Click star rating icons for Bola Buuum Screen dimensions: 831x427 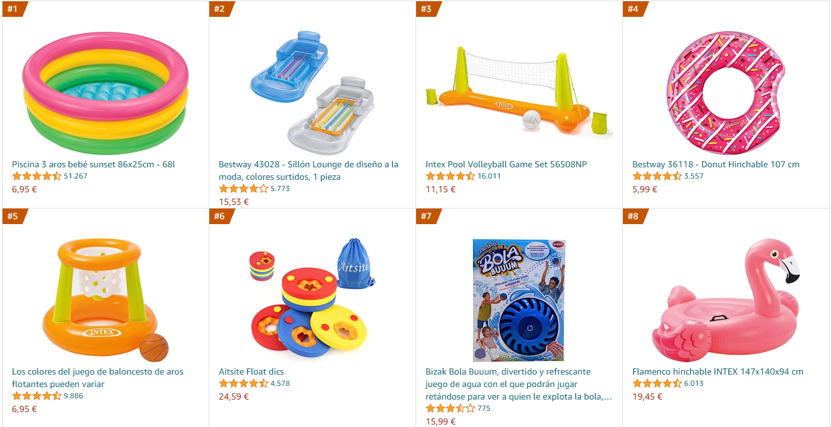(x=450, y=408)
